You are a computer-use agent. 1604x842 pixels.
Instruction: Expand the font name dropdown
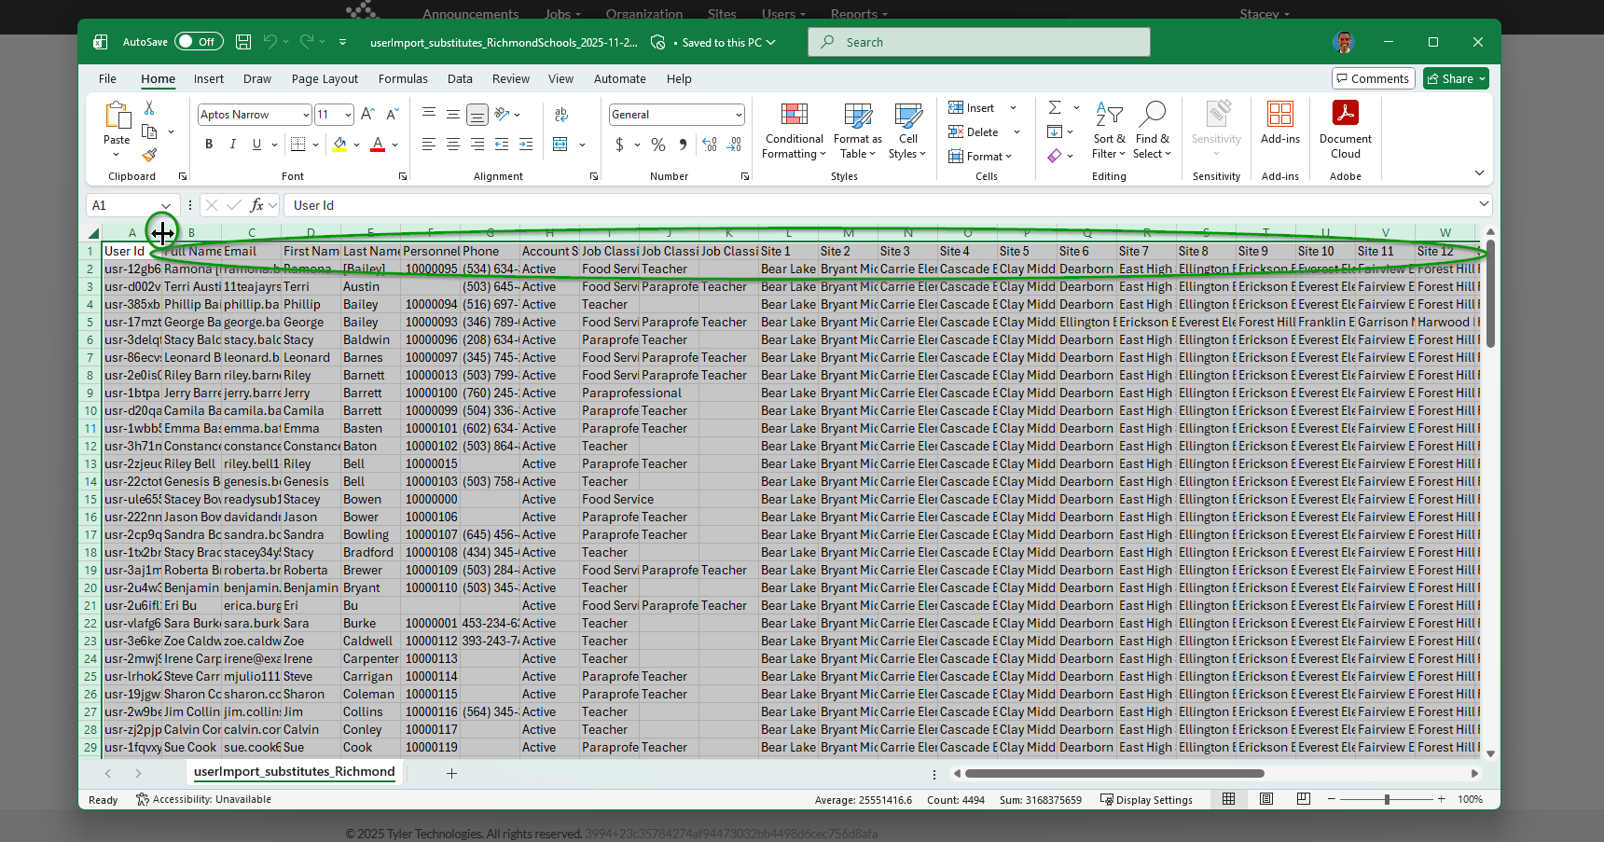click(306, 115)
